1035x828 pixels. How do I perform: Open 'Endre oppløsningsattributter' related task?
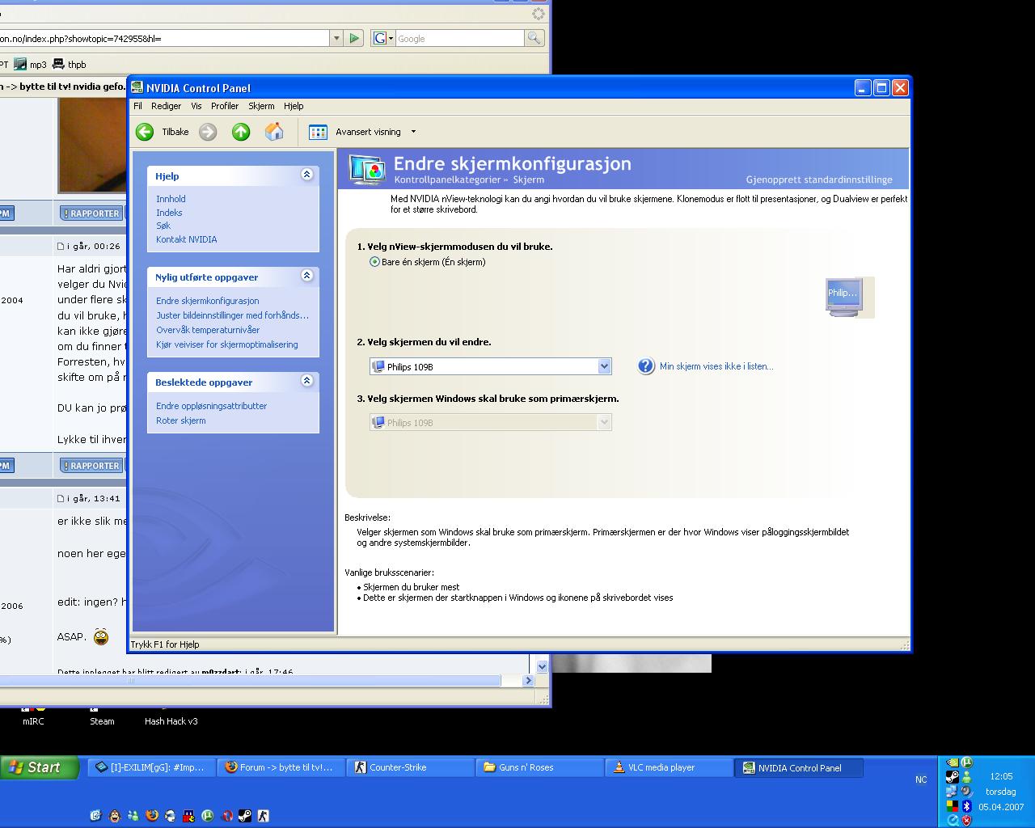point(211,406)
